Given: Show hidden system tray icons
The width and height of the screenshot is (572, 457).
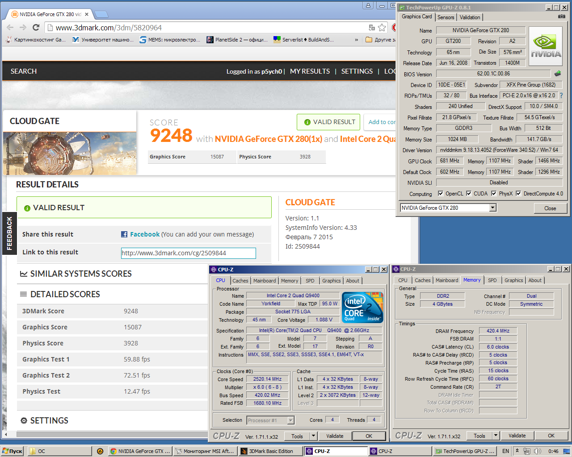Looking at the screenshot, I should click(517, 451).
